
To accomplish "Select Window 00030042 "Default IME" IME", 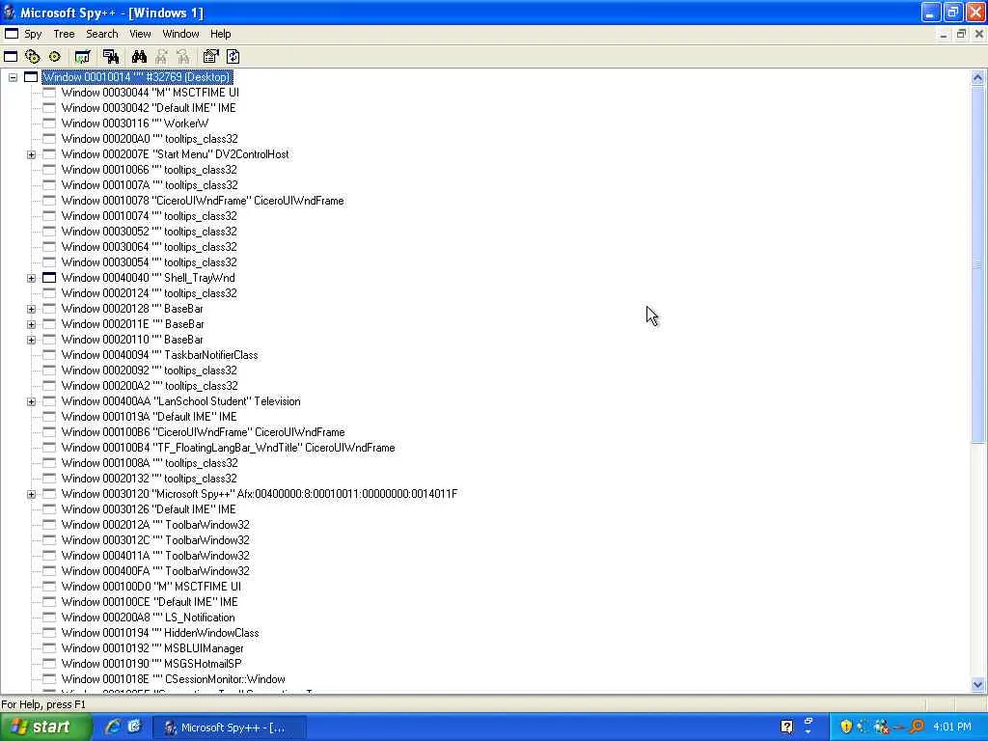I will pos(149,108).
